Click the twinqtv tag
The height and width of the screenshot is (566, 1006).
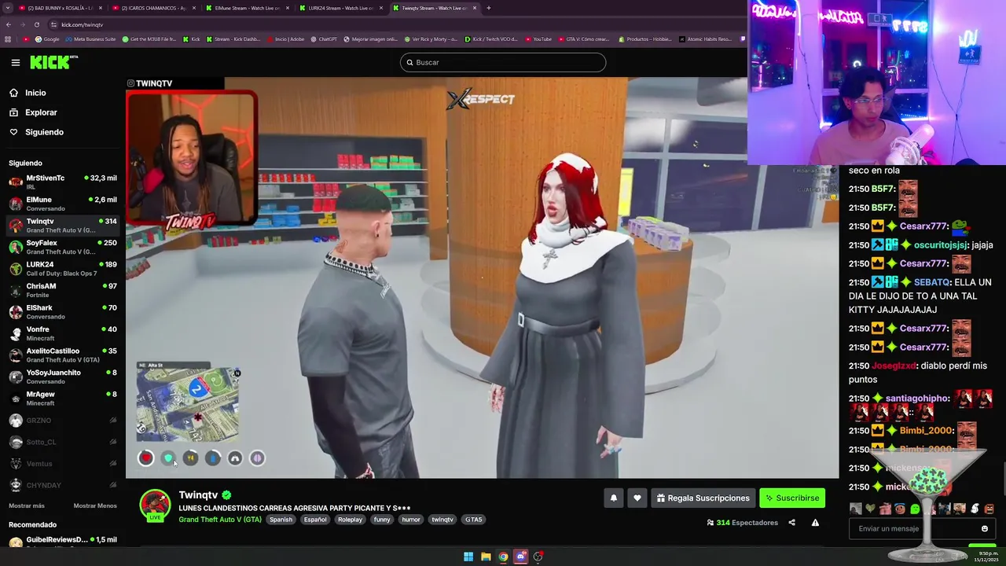pos(442,520)
